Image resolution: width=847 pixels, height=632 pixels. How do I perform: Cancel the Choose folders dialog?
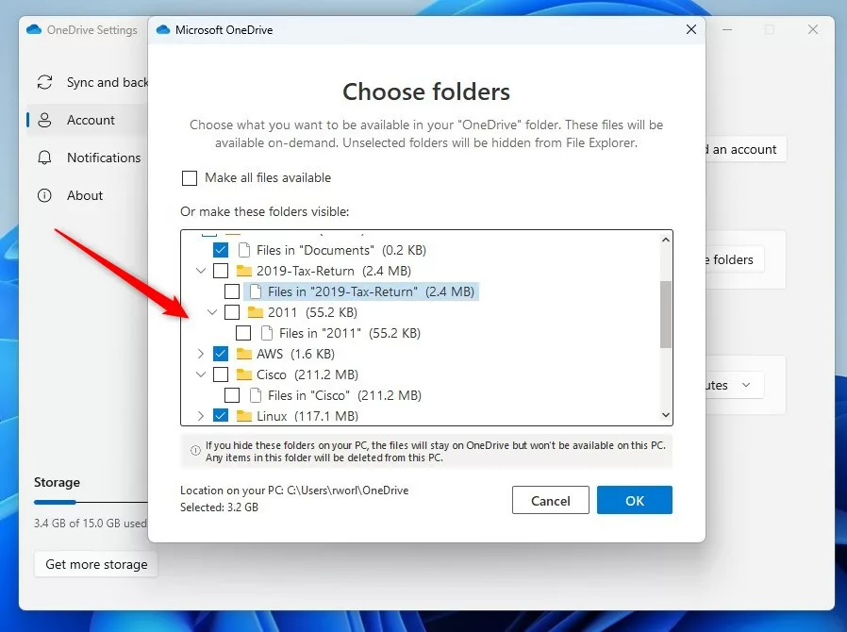point(551,501)
